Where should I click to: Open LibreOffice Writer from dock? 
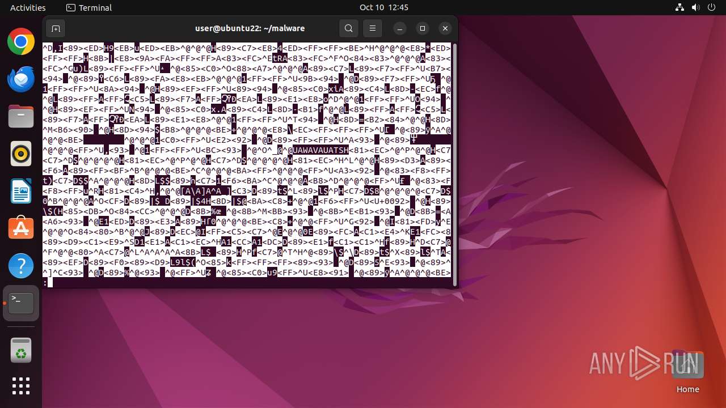click(21, 191)
